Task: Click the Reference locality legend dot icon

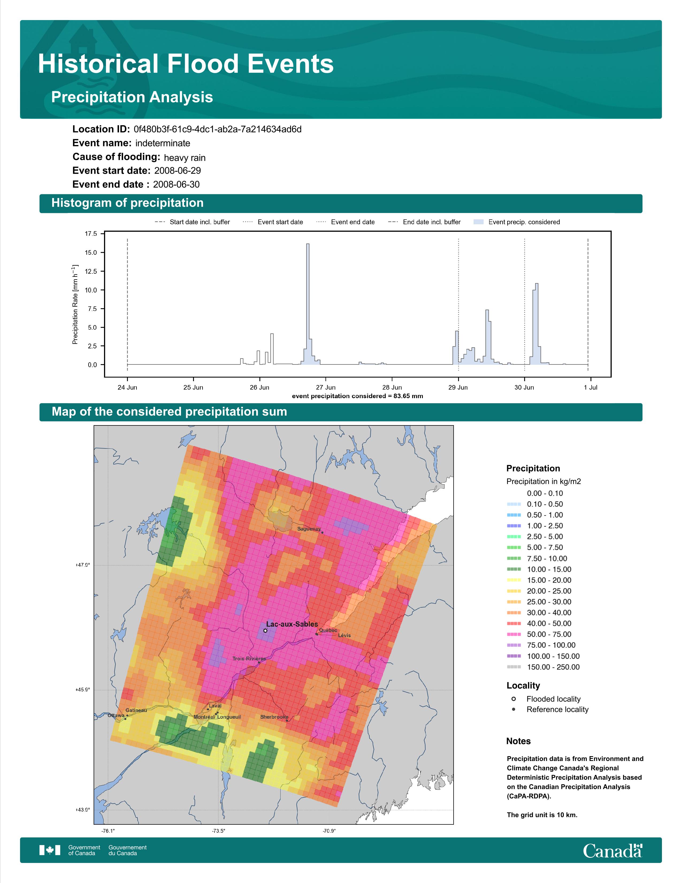Action: point(514,709)
